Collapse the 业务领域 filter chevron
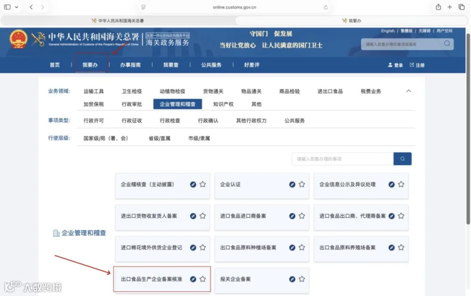The image size is (471, 296). click(409, 91)
